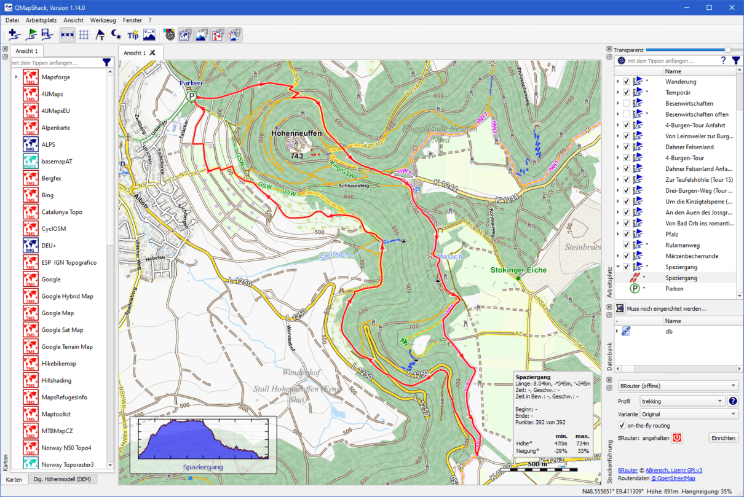This screenshot has height=497, width=744.
Task: Click the night mode moon icon
Action: click(x=115, y=34)
